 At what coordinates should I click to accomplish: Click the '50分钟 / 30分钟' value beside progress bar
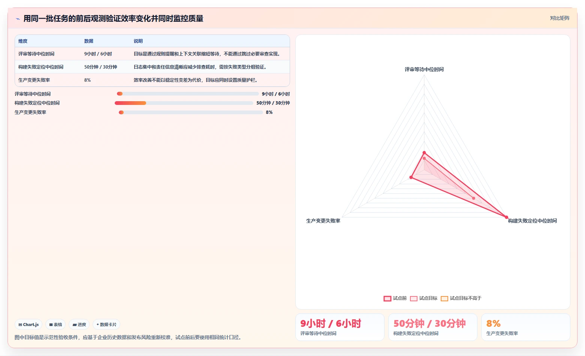click(x=273, y=103)
